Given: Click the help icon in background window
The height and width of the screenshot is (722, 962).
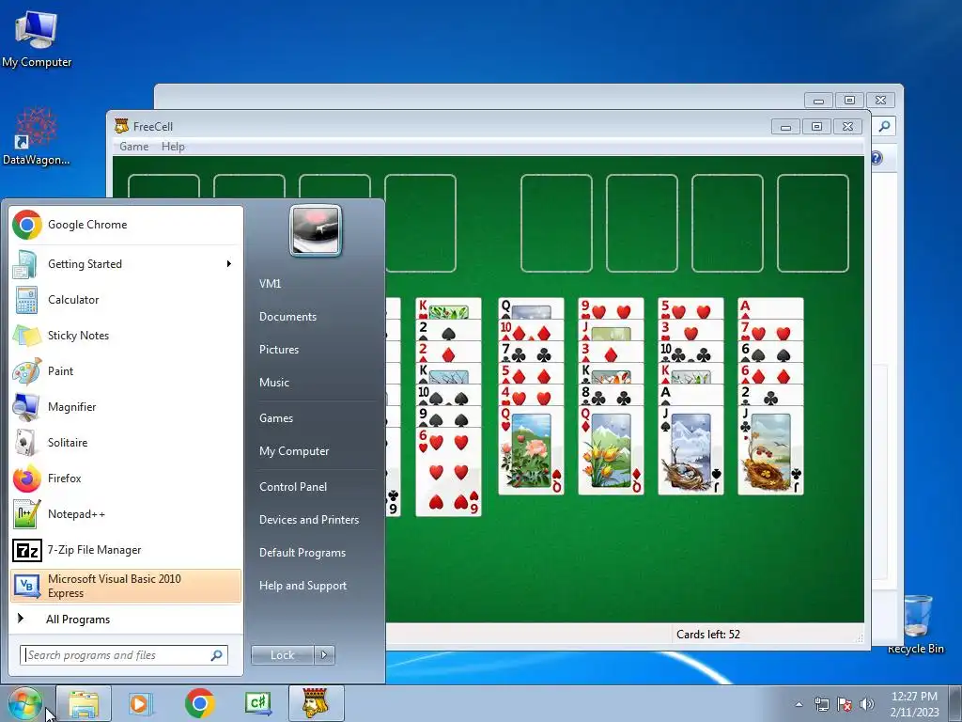Looking at the screenshot, I should pos(877,158).
